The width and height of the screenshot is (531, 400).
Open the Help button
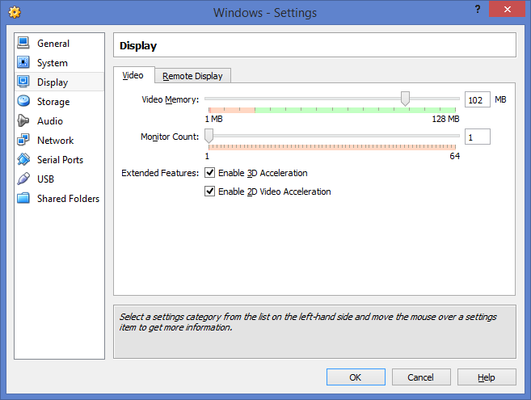[x=487, y=377]
